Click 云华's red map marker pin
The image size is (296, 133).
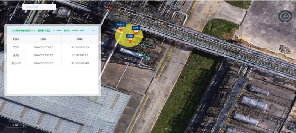point(136,32)
